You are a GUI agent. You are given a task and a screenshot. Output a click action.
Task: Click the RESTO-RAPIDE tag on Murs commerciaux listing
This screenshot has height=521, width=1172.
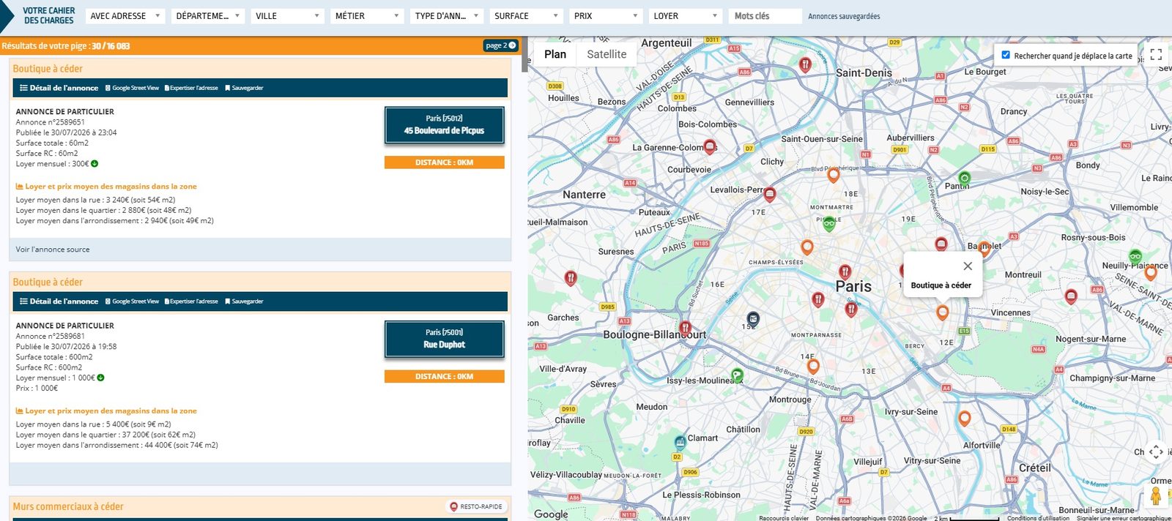click(x=476, y=506)
